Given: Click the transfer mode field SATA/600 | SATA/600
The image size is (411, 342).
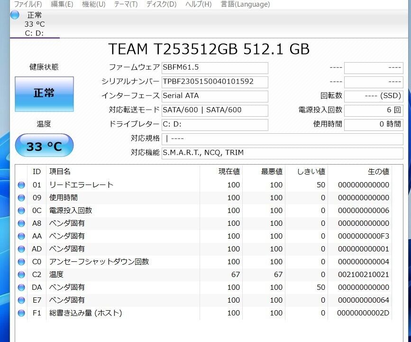Looking at the screenshot, I should pos(215,111).
